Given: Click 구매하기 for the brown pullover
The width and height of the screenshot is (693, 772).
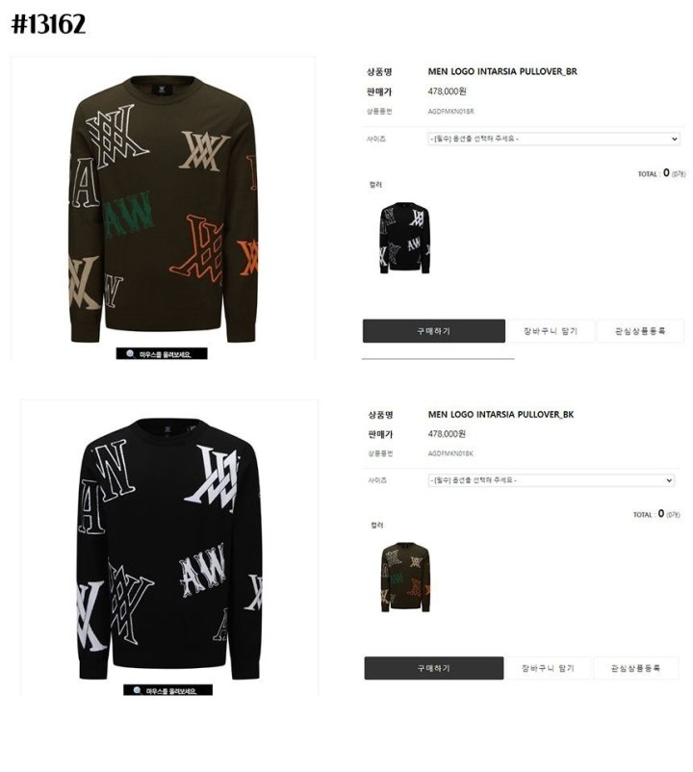Looking at the screenshot, I should (434, 331).
